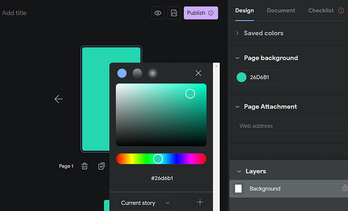
Task: Click the page background color swatch
Action: [241, 77]
